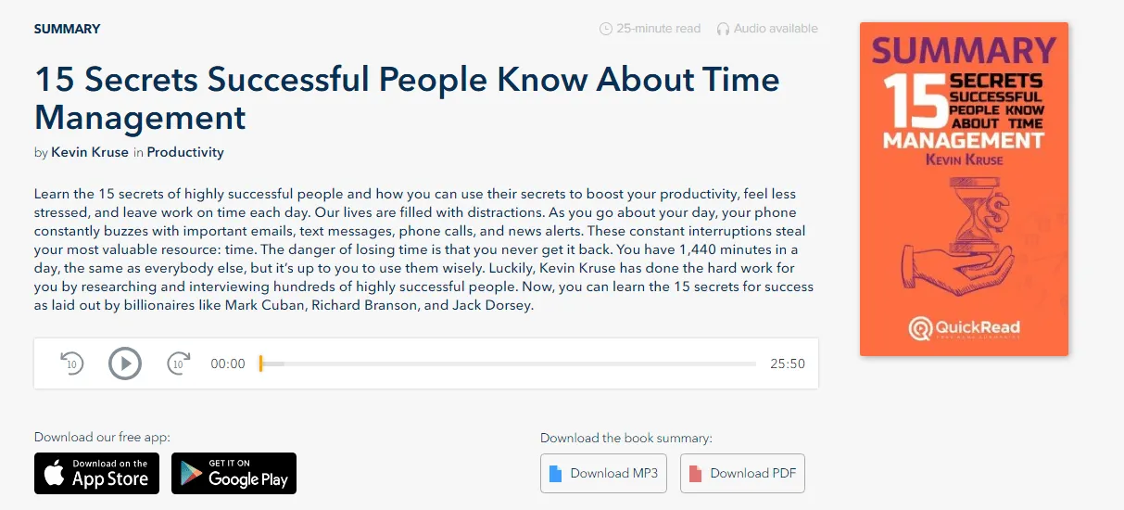Viewport: 1124px width, 510px height.
Task: Click the orange book cover thumbnail
Action: [964, 189]
